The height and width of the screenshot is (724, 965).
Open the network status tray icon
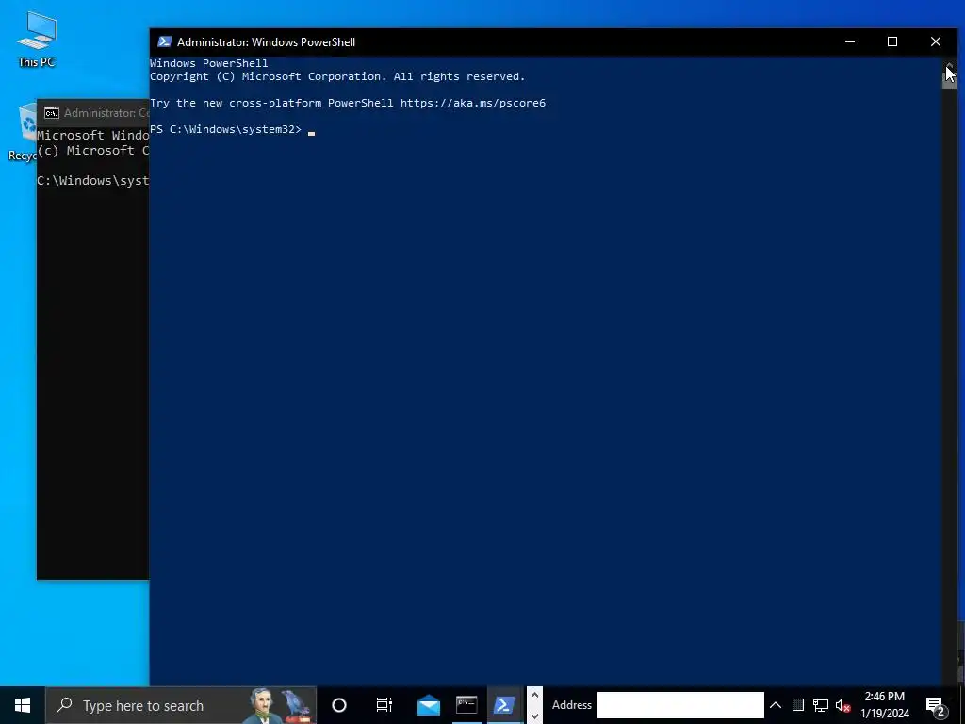click(821, 705)
